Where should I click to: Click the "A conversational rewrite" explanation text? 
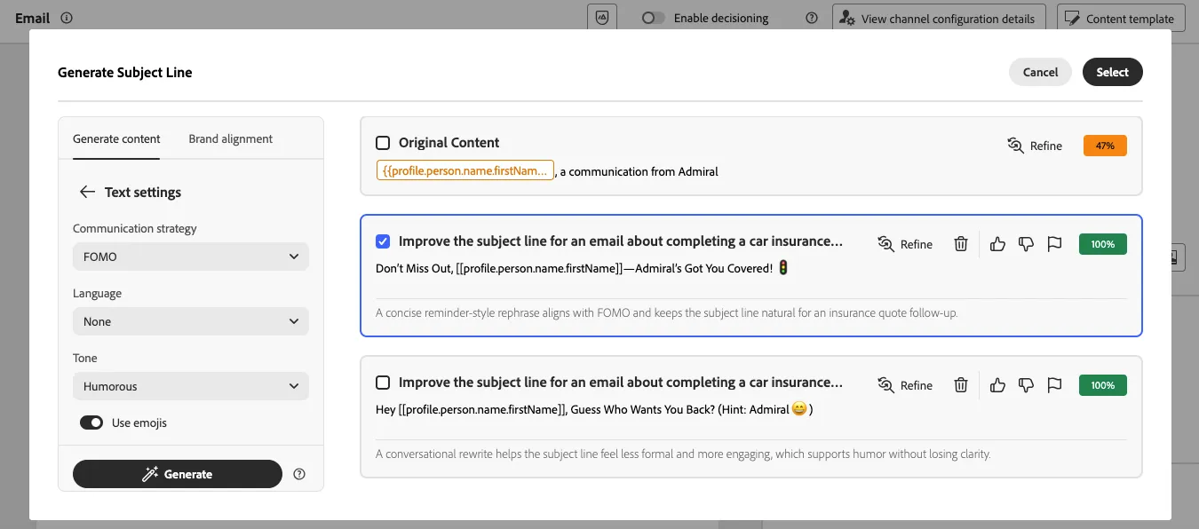coord(683,454)
